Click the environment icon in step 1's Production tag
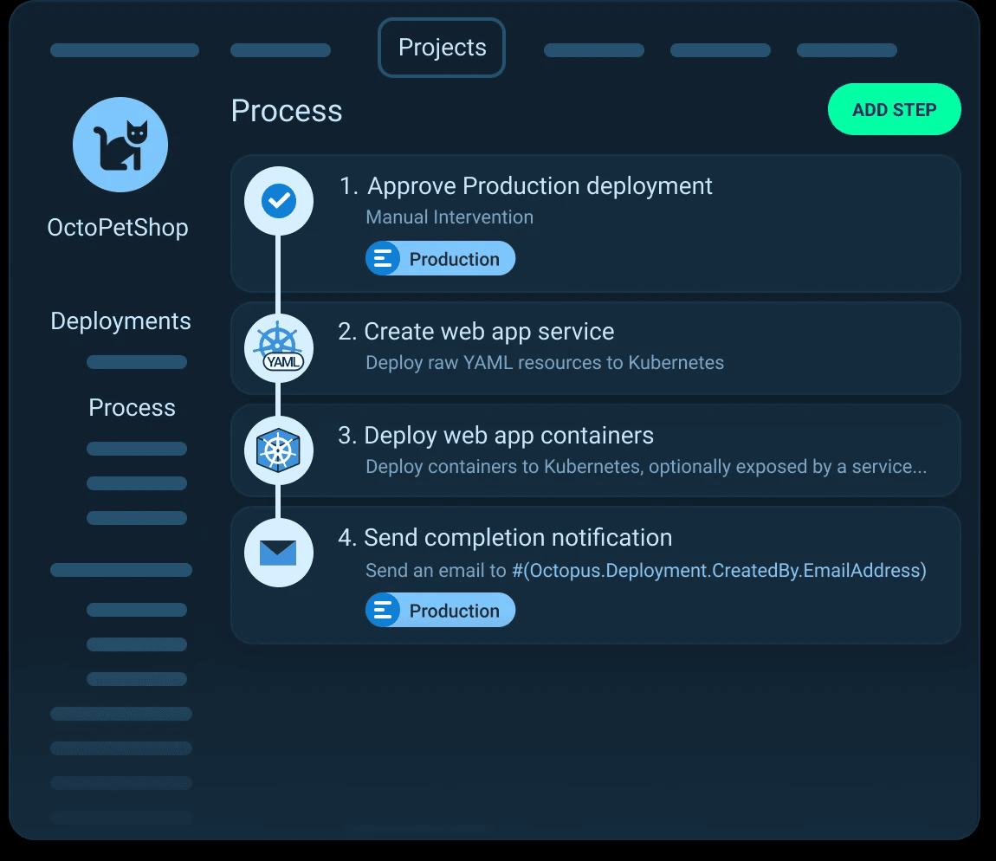Viewport: 996px width, 861px height. [382, 259]
